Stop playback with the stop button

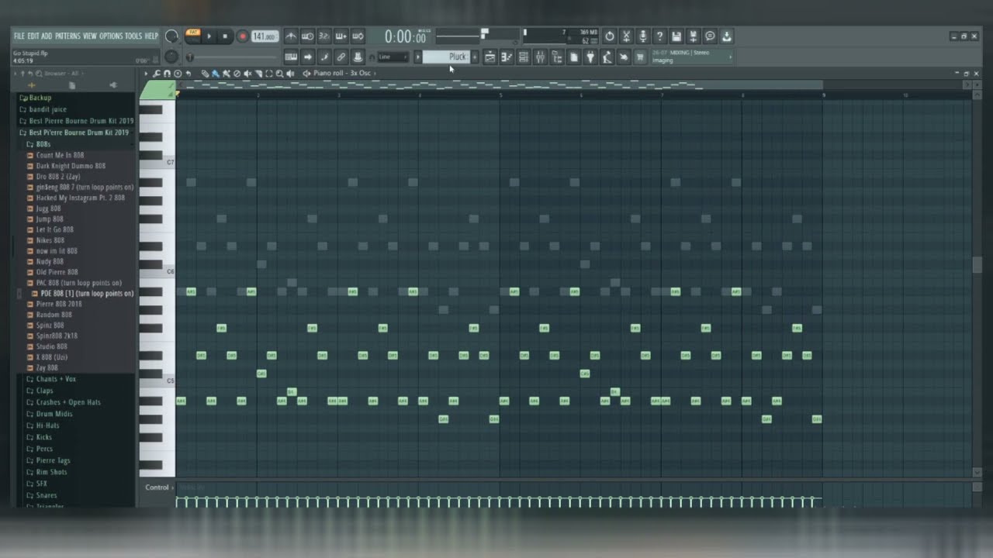click(225, 36)
